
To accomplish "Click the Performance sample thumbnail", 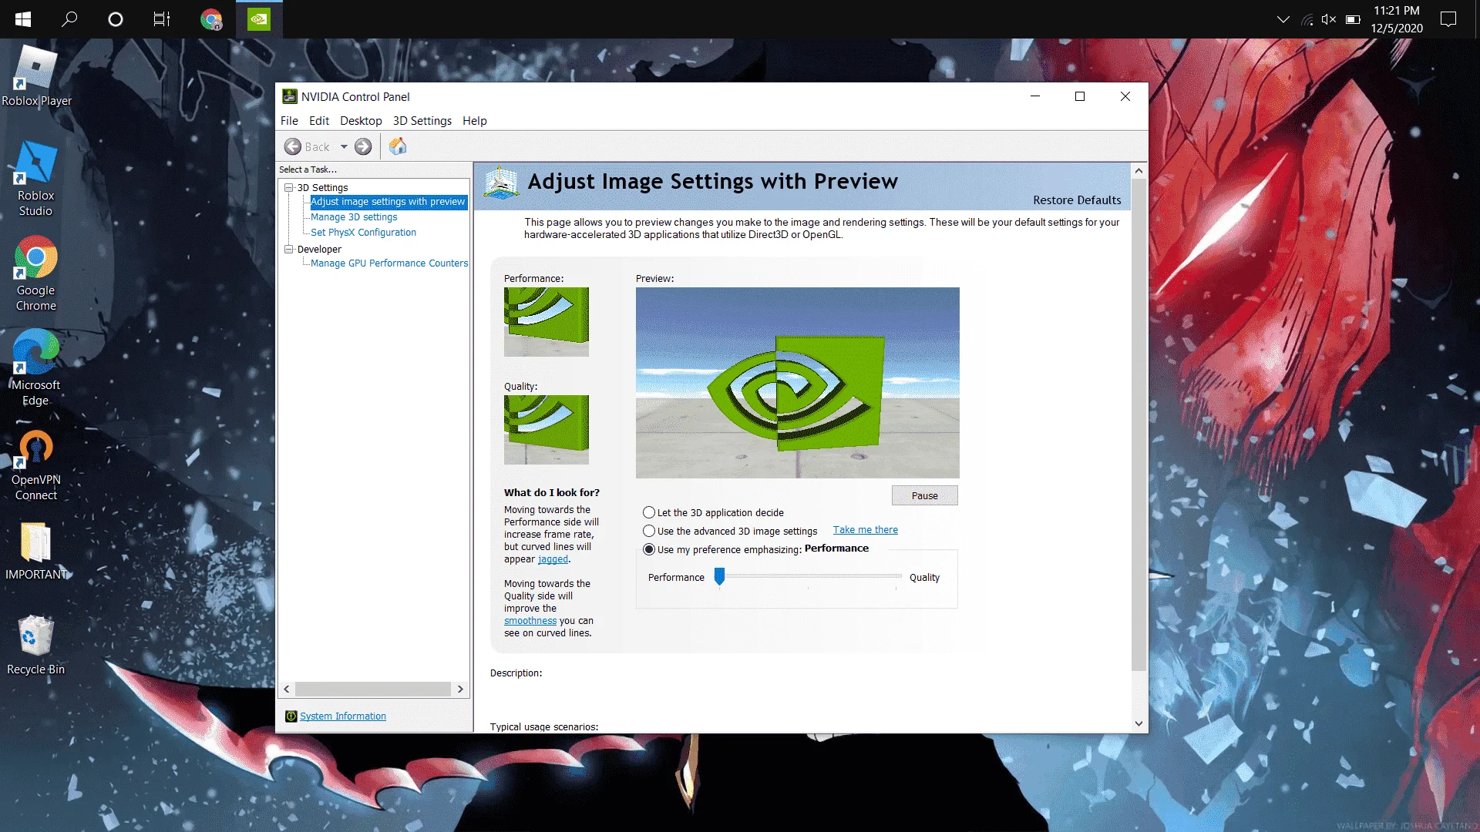I will (547, 322).
